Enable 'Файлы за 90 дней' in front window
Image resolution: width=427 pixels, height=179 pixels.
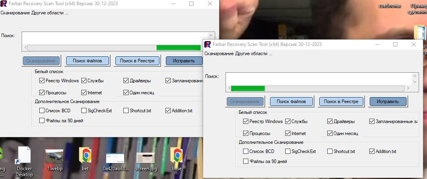pos(246,161)
